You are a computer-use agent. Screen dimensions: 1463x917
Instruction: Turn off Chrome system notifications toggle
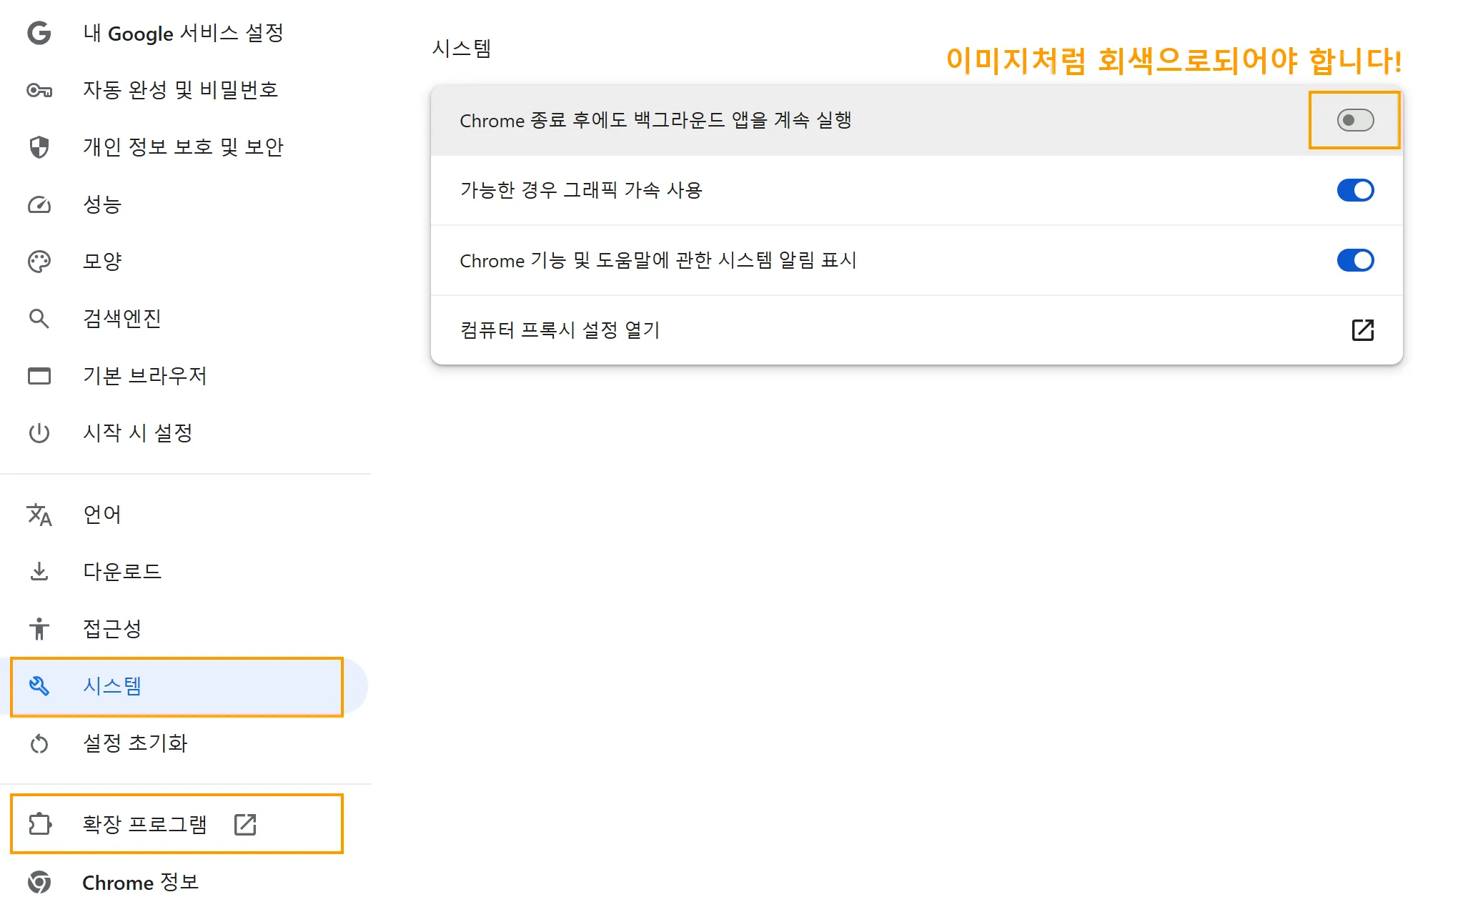click(1355, 260)
